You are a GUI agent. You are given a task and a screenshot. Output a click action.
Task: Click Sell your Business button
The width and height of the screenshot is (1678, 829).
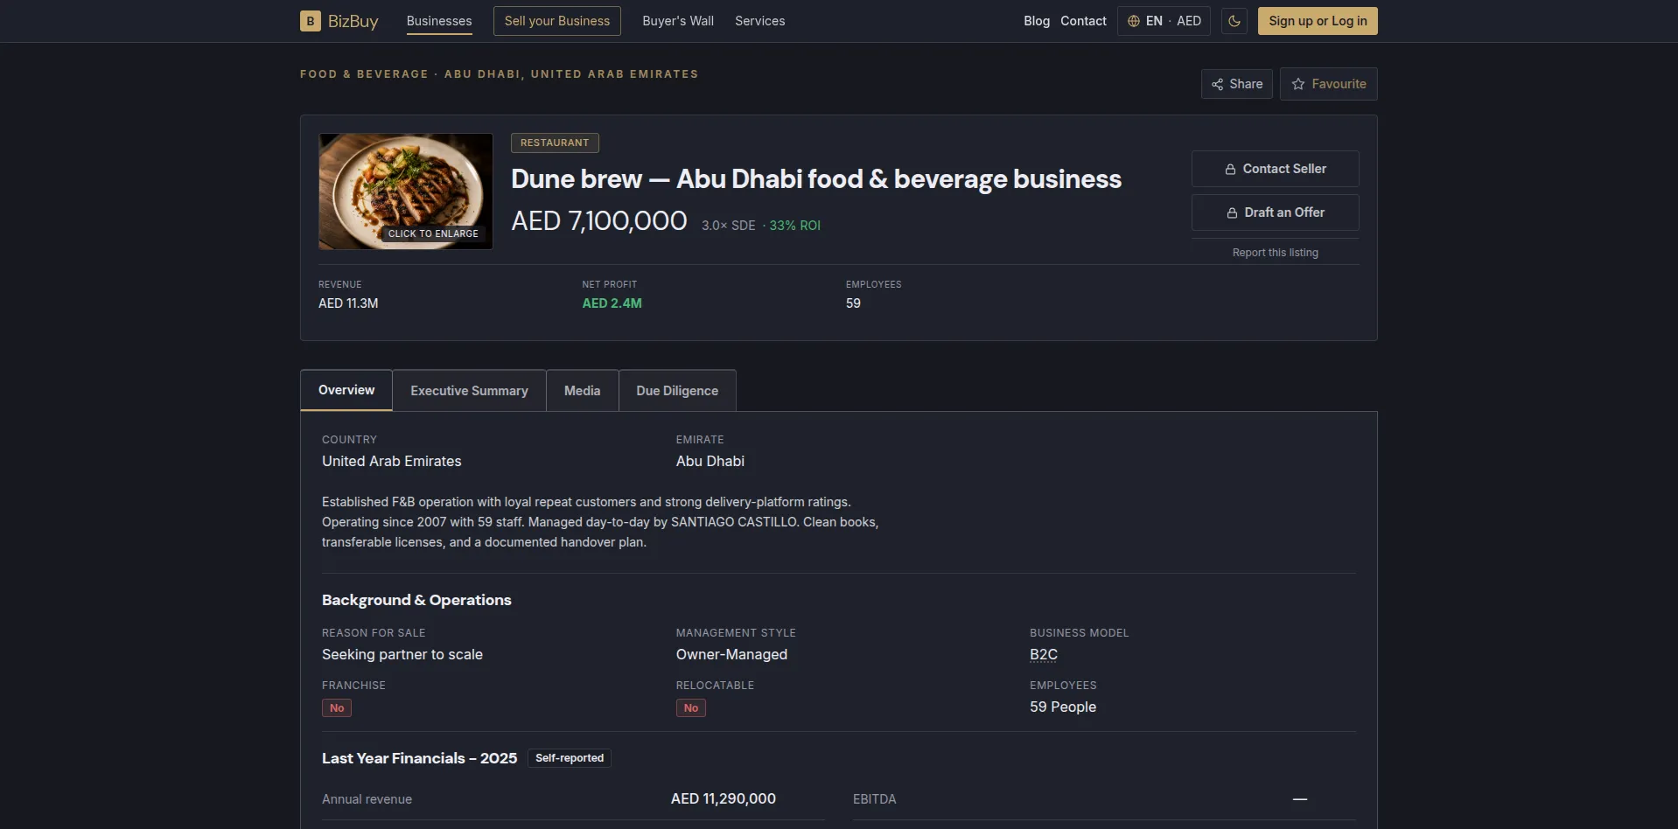pyautogui.click(x=557, y=21)
